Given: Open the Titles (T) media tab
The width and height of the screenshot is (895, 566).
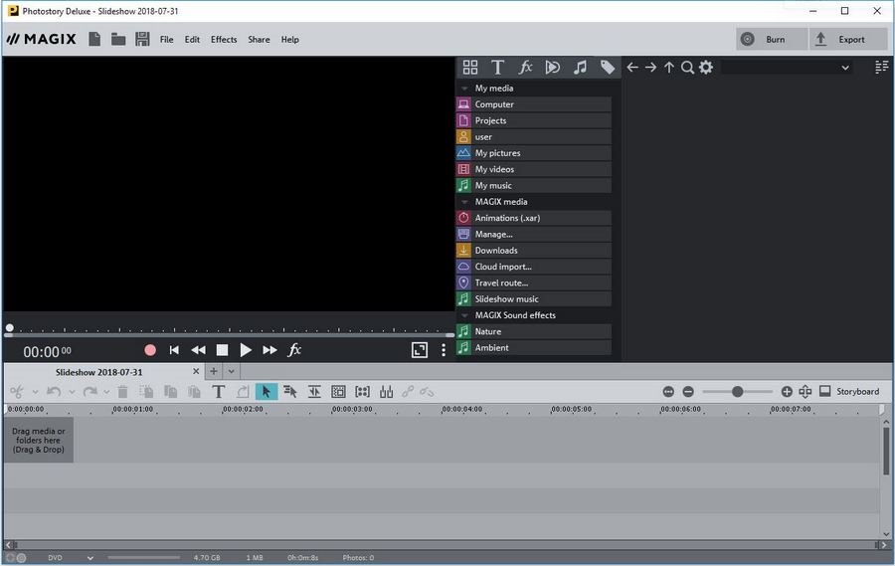Looking at the screenshot, I should pos(497,68).
